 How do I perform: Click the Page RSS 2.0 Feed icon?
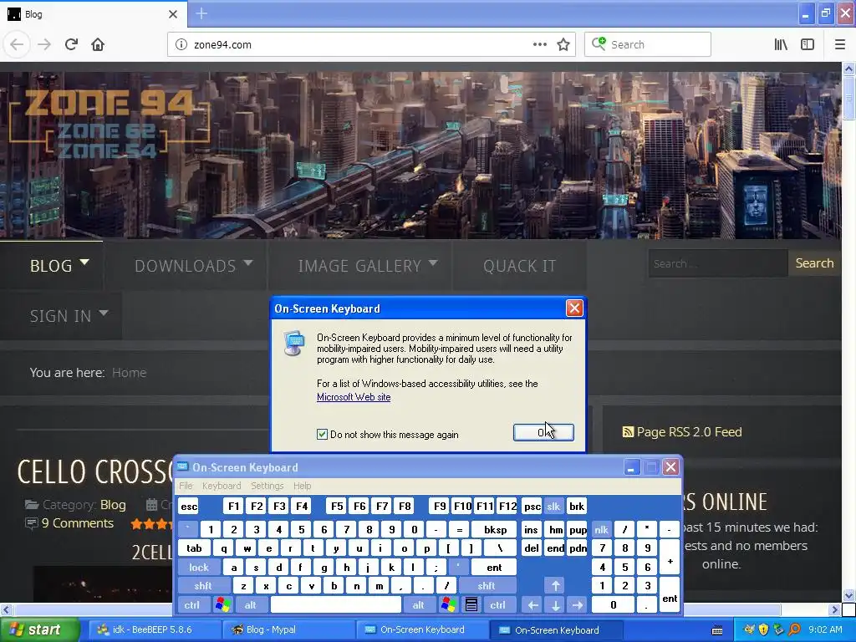[628, 432]
